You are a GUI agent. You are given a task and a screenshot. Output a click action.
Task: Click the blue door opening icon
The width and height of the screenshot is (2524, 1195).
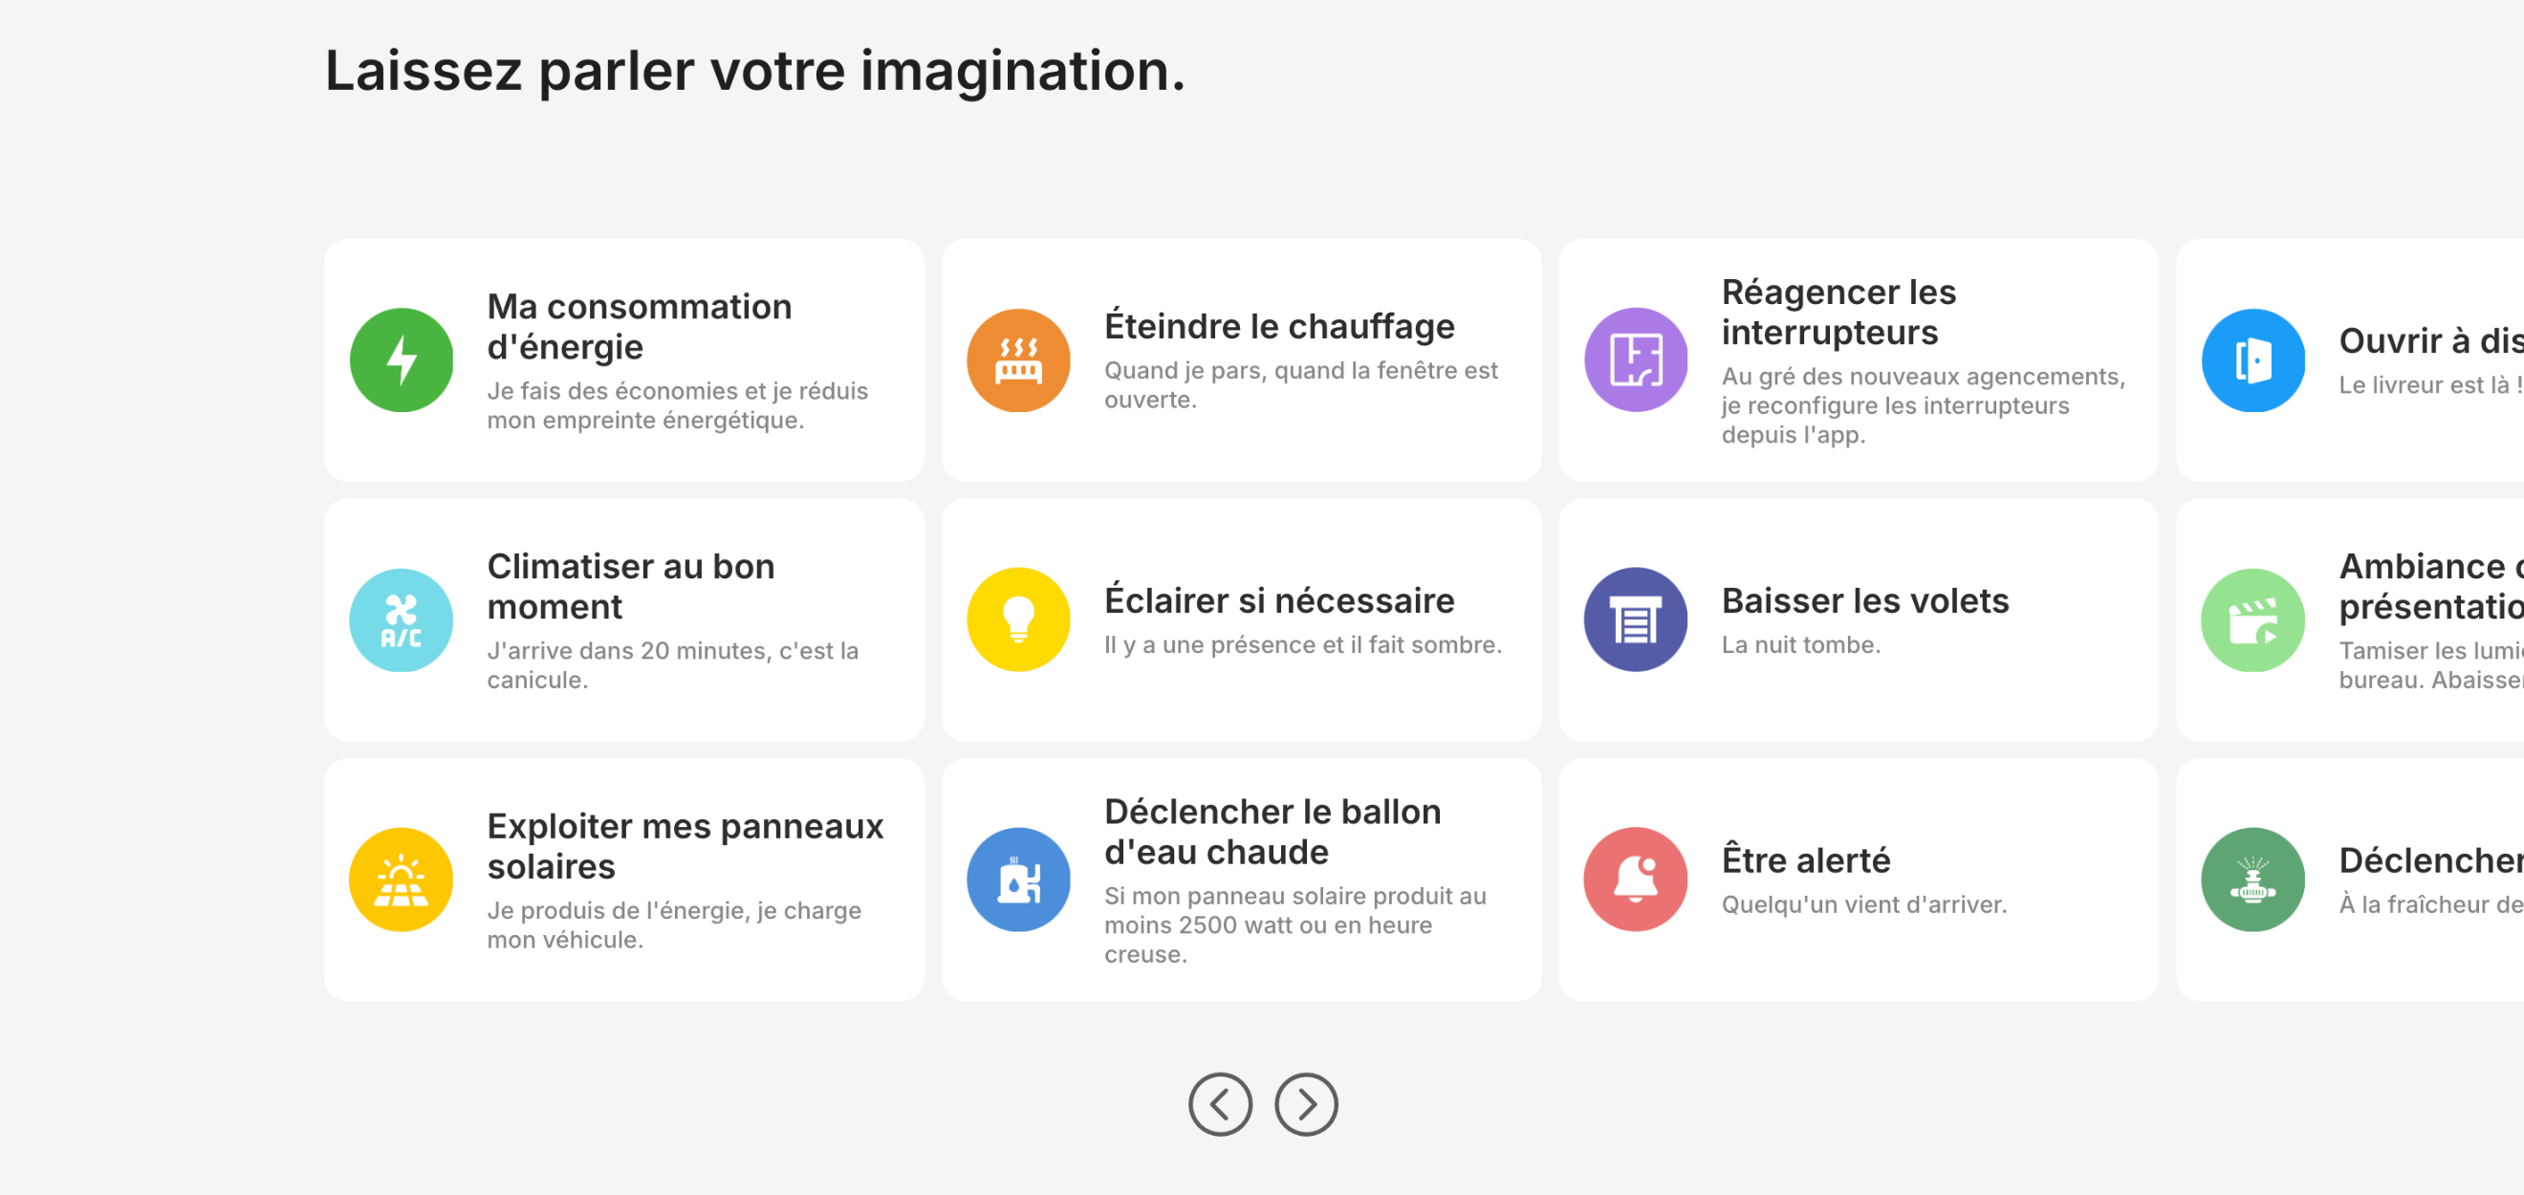click(x=2252, y=359)
